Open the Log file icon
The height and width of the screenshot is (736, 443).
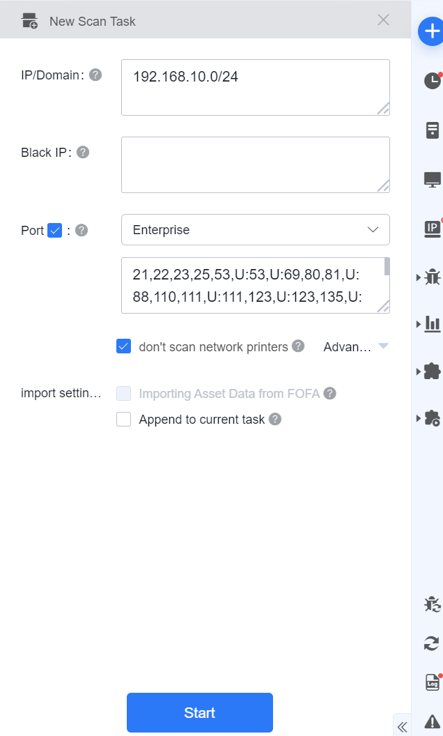coord(432,682)
